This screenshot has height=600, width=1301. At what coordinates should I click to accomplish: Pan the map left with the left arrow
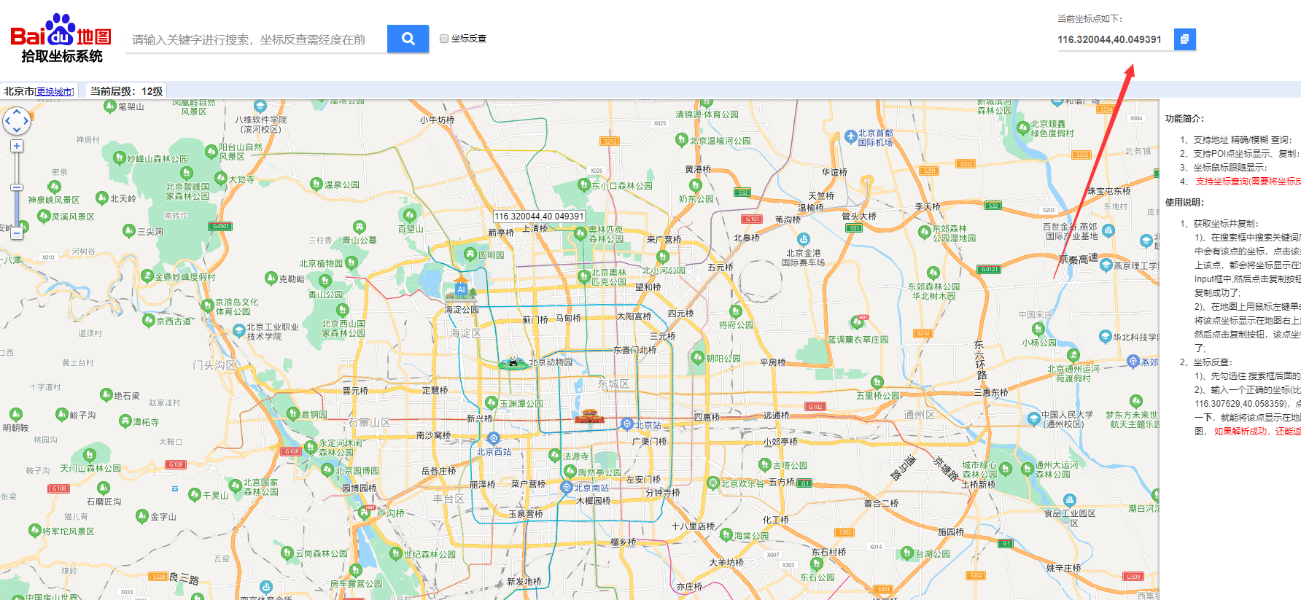(x=7, y=121)
